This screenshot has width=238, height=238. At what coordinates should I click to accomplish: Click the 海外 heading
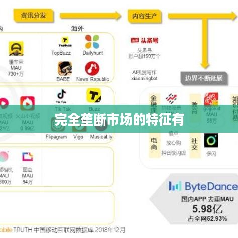tap(77, 28)
